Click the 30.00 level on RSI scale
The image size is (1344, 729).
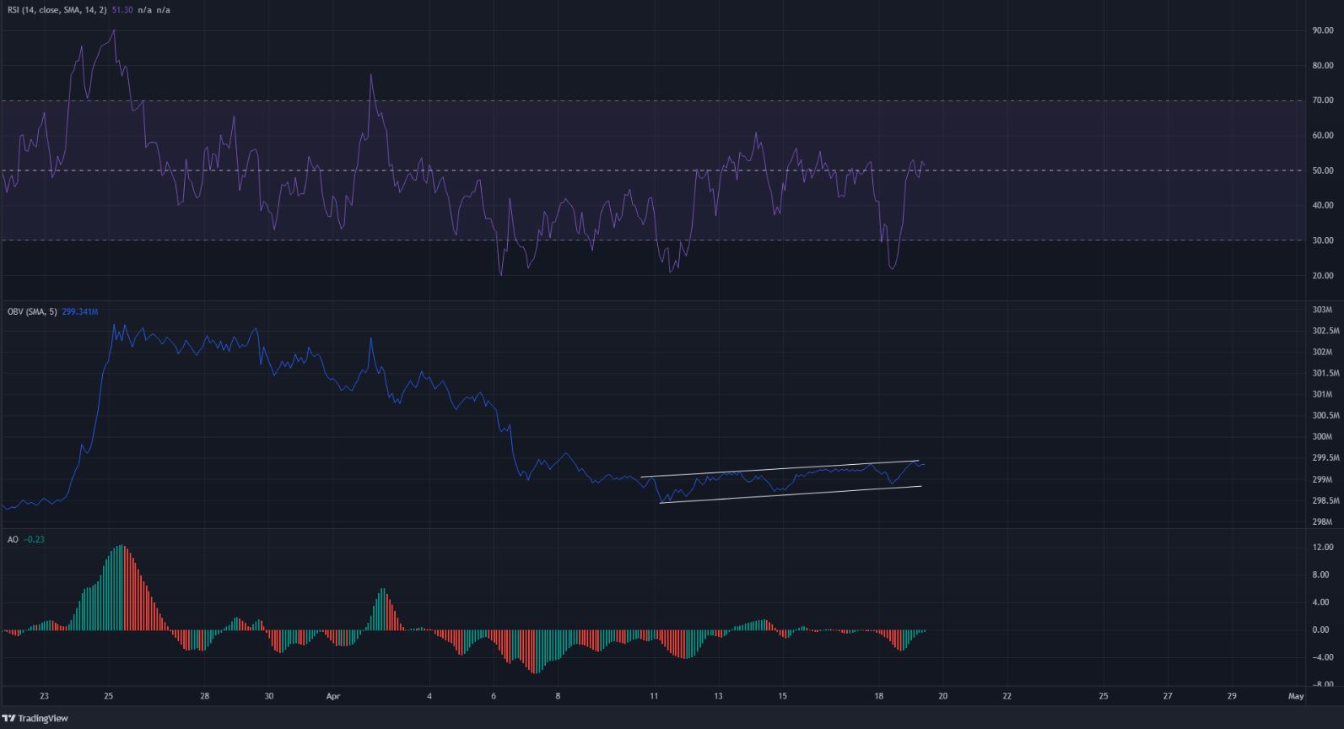(x=1322, y=240)
